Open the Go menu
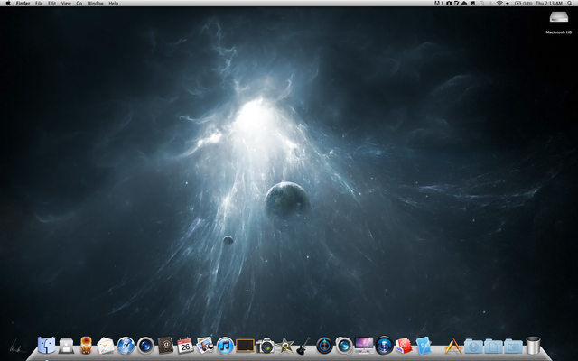The image size is (578, 361). point(79,4)
